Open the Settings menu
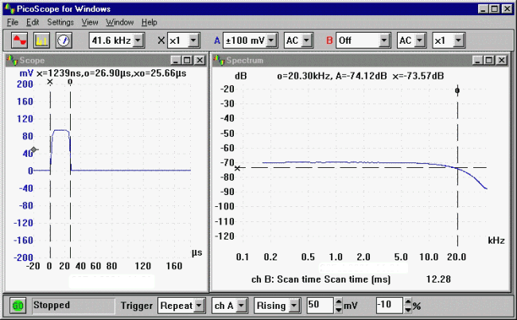 60,22
